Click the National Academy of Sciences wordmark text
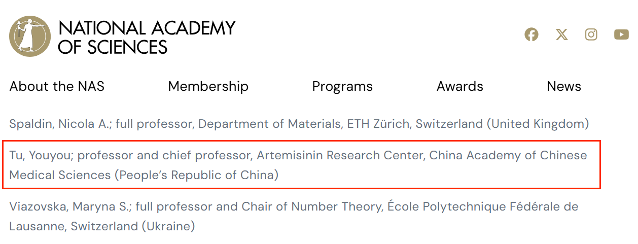 147,37
